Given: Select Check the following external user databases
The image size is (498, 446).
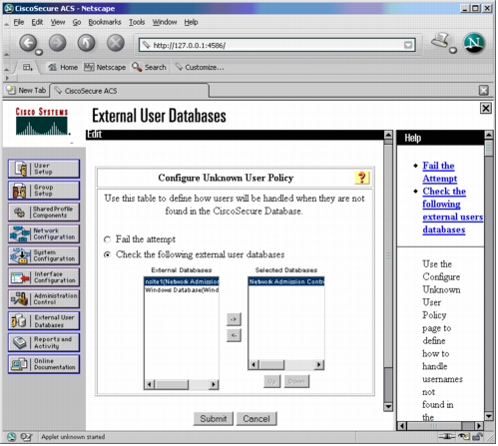Looking at the screenshot, I should coord(108,255).
